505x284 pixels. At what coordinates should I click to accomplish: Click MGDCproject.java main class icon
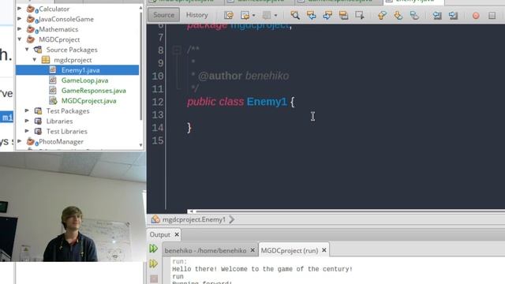click(x=53, y=101)
